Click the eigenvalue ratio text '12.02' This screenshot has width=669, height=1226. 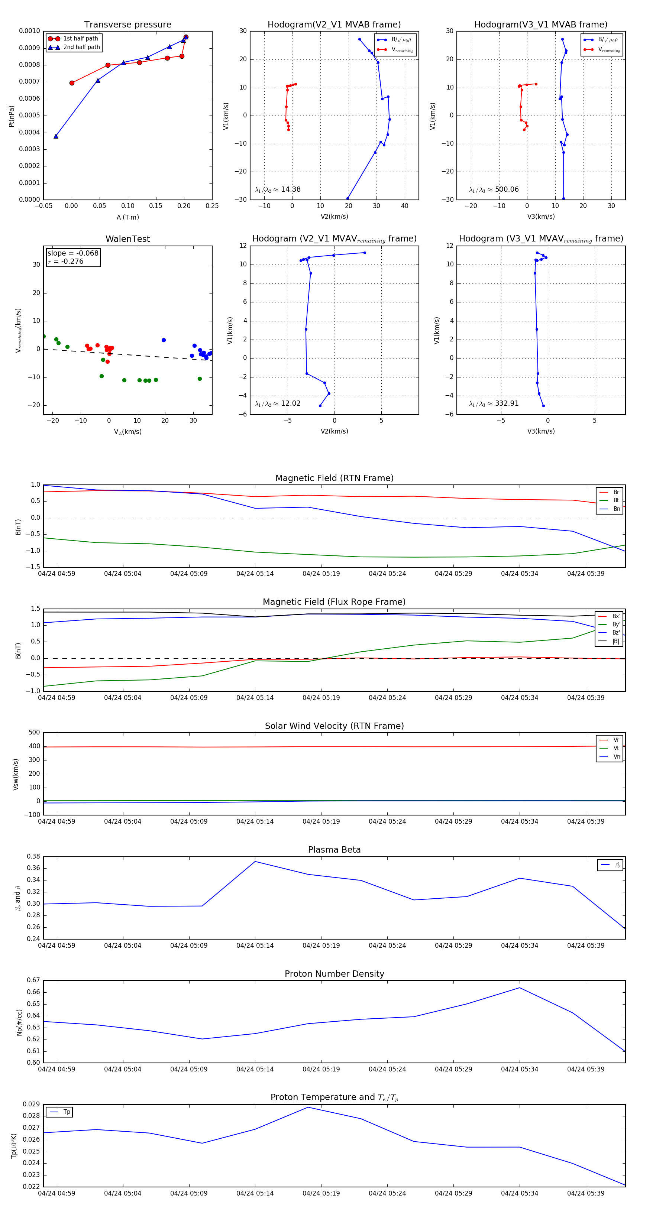(290, 403)
